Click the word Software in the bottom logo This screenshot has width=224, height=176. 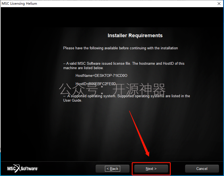click(x=29, y=169)
